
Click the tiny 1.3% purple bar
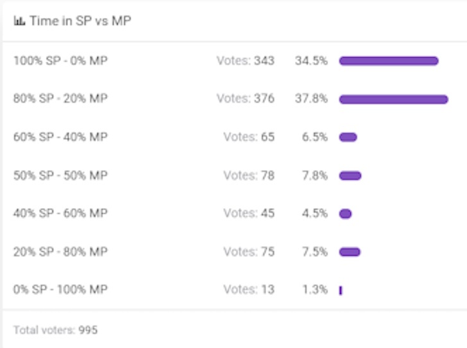(x=341, y=290)
